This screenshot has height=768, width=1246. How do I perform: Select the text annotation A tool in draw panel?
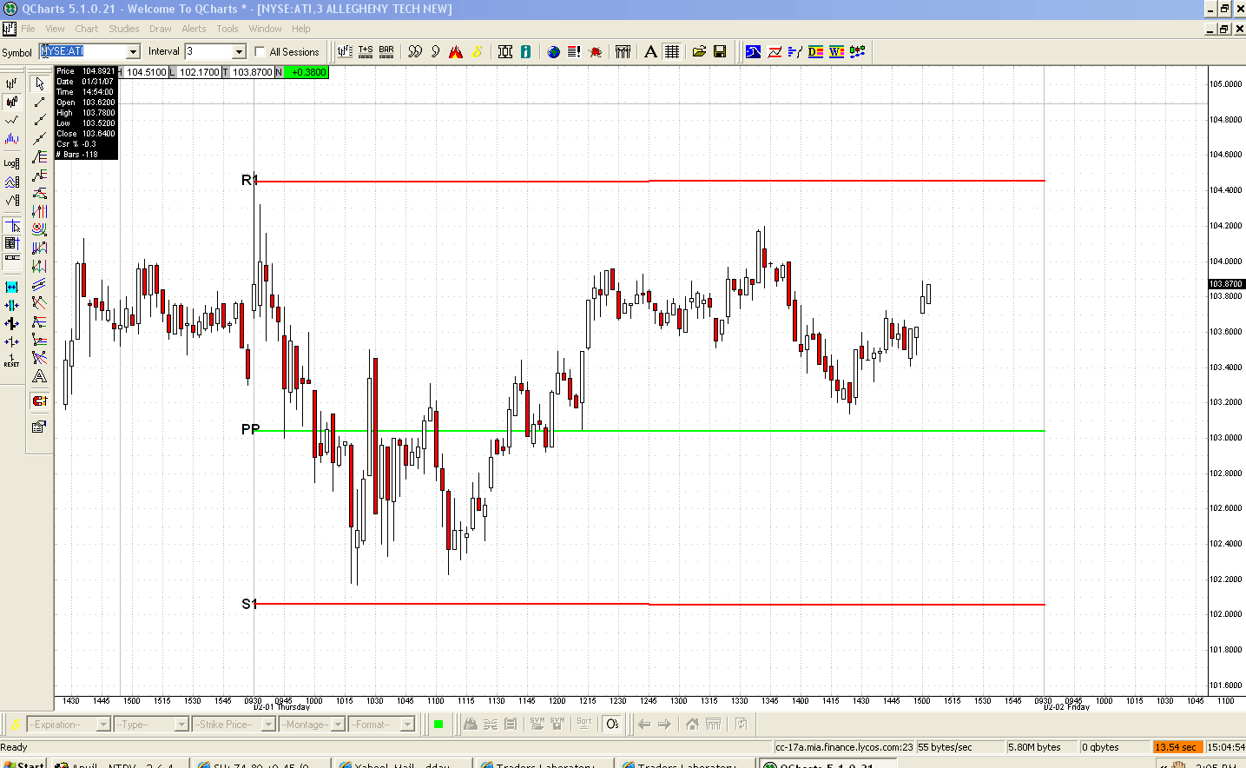(39, 376)
